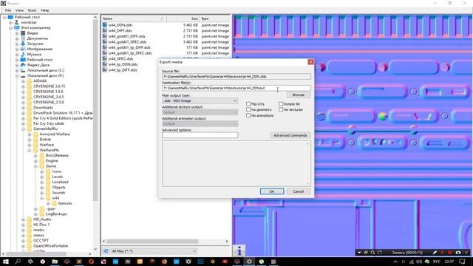473x266 pixels.
Task: Expand the CRYENGINE 3.6.15 folder
Action: [23, 86]
